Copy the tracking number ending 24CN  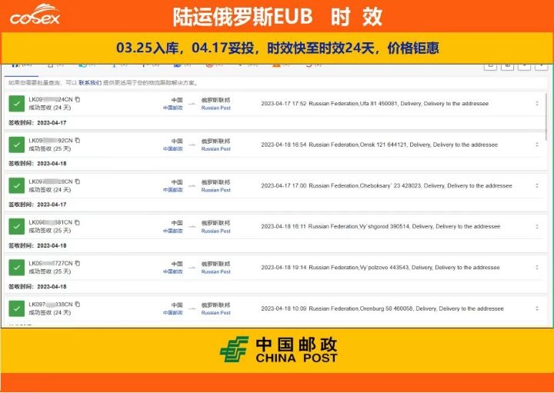coord(78,99)
